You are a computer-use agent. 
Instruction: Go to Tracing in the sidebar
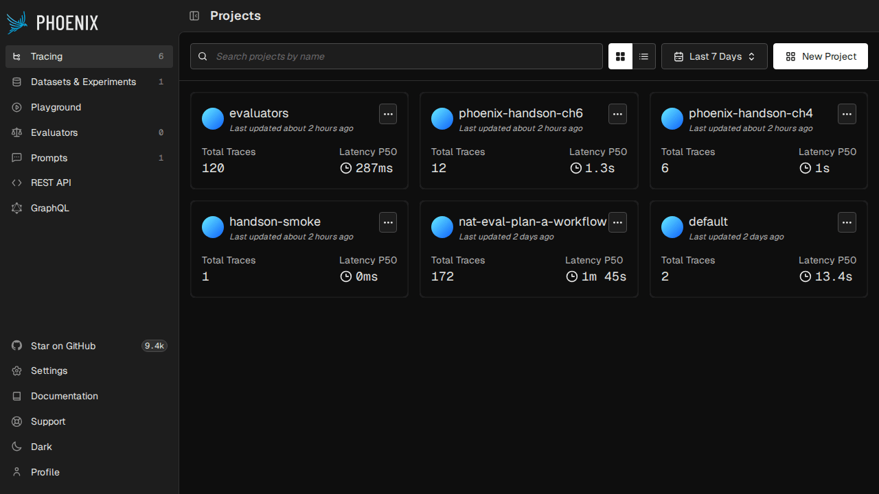[x=89, y=57]
